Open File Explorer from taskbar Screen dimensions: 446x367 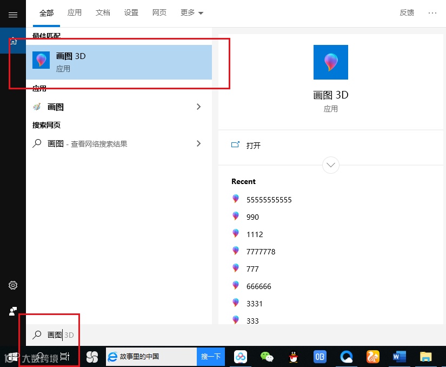pyautogui.click(x=425, y=357)
